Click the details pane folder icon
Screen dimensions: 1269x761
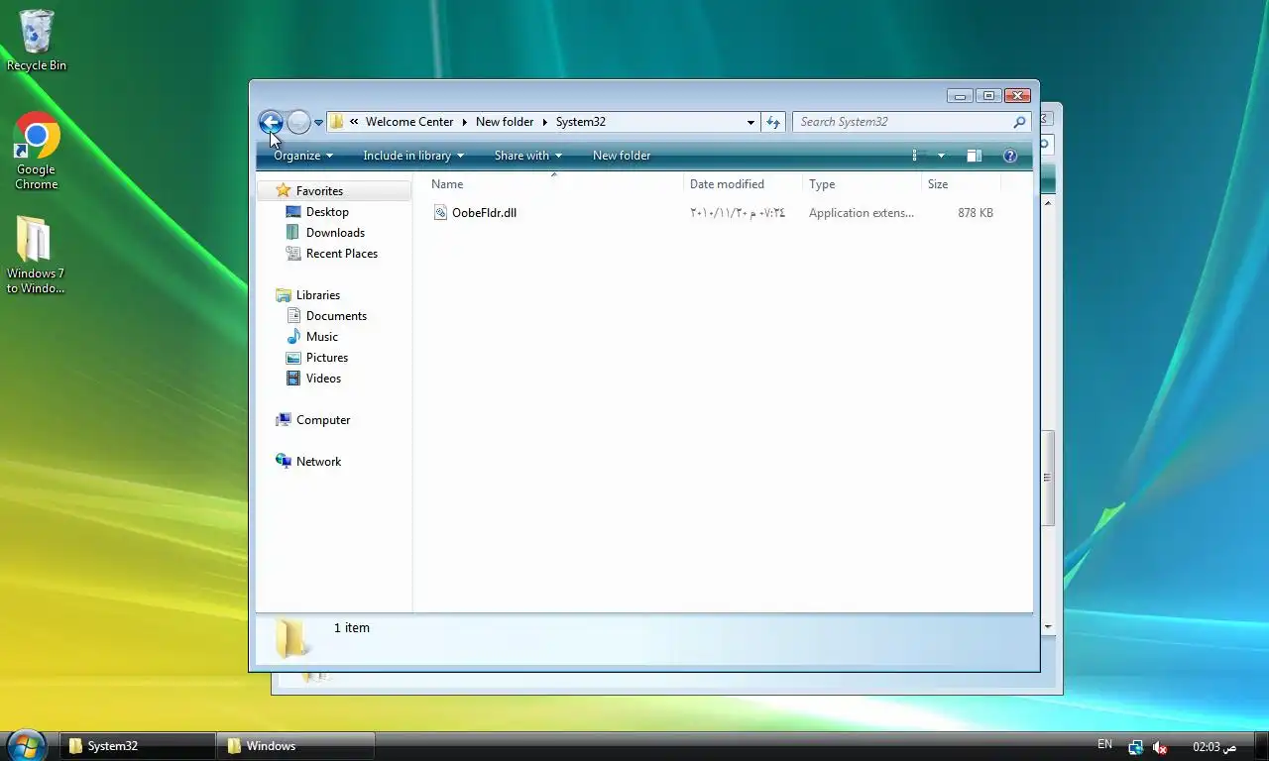coord(290,638)
